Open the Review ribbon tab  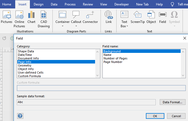pos(88,4)
